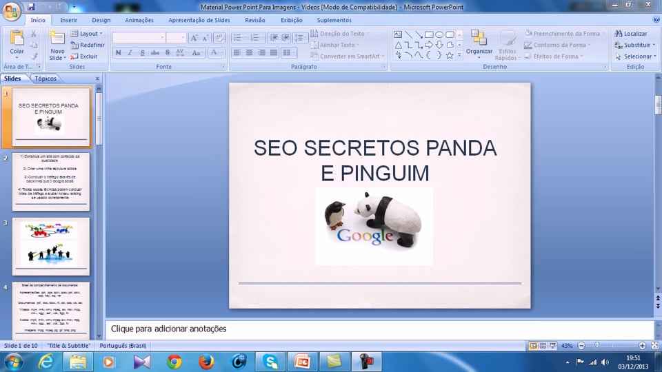Switch to slide sorter view in status bar
662x372 pixels.
543,345
